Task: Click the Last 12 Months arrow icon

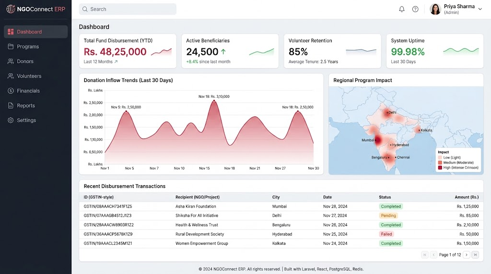Action: 116,62
